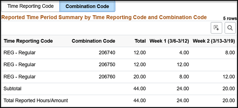Select first REG - Regular row

[x=119, y=53]
